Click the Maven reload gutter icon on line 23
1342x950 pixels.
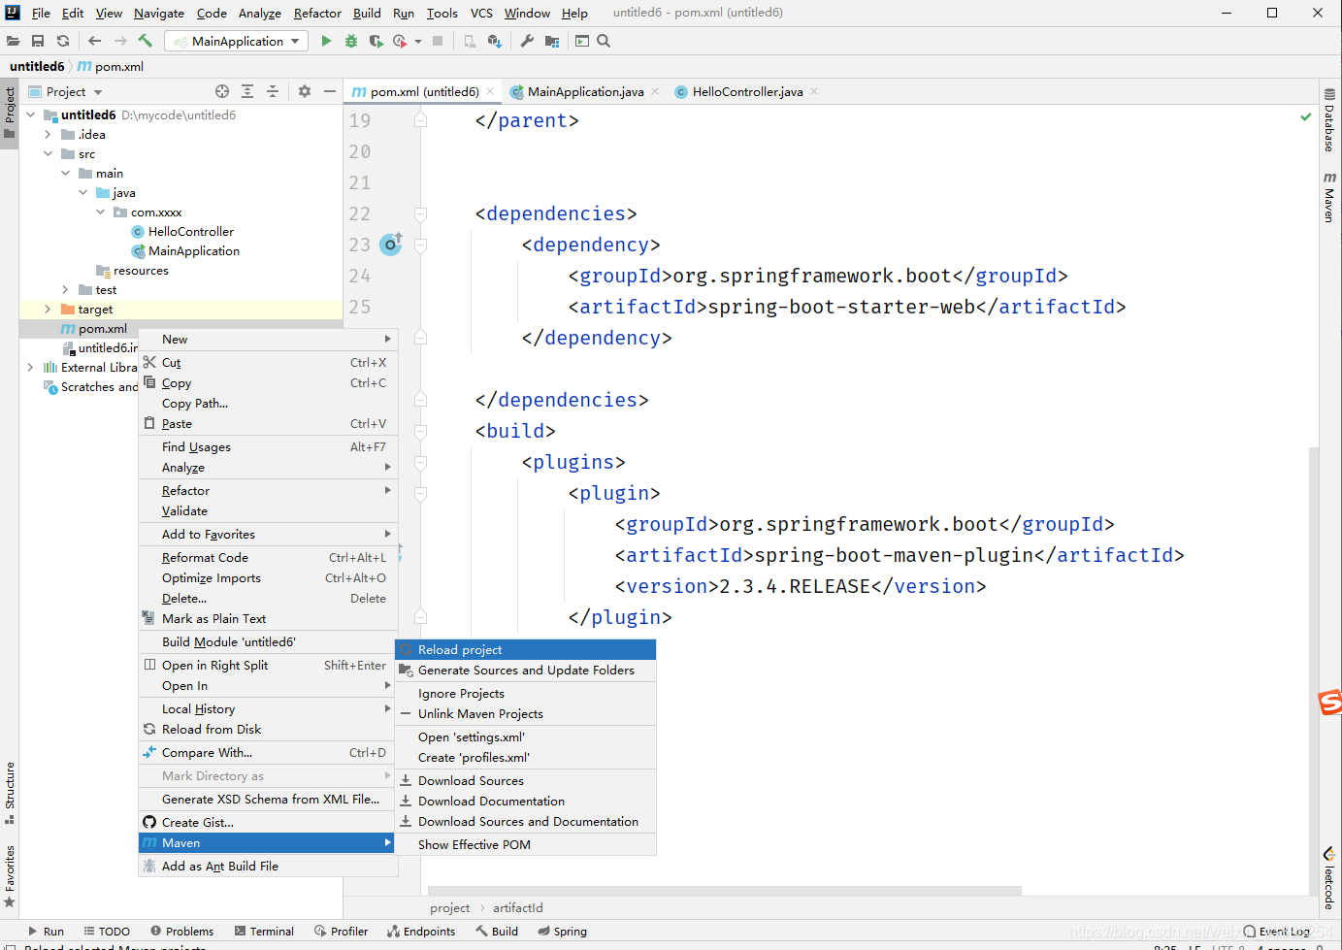pos(391,244)
